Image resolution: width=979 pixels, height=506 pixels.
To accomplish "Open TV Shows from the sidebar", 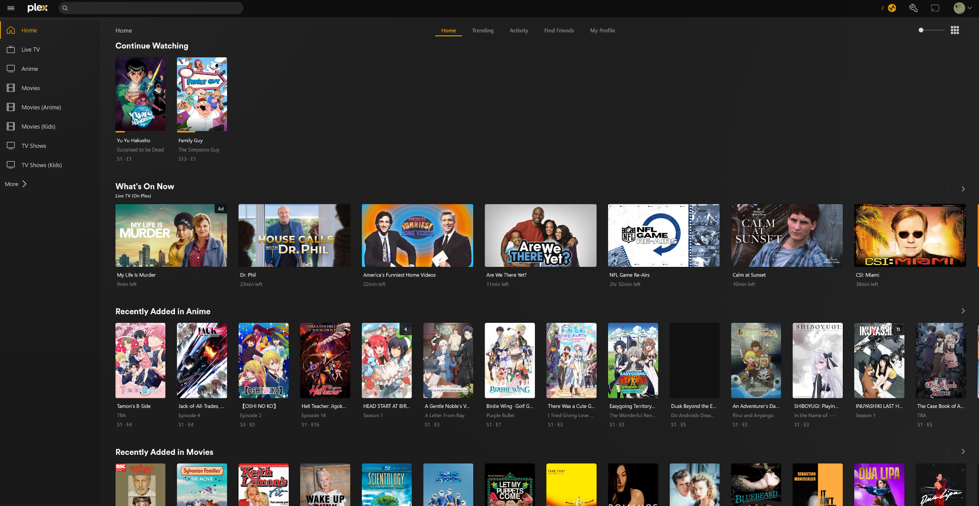I will (x=33, y=145).
